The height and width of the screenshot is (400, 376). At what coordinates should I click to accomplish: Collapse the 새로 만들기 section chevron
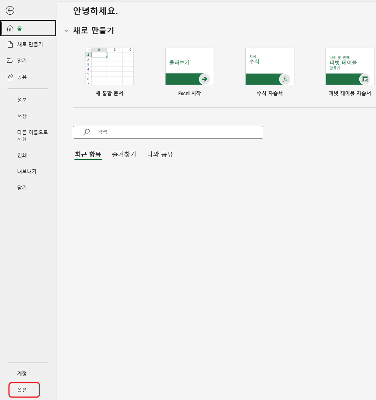pyautogui.click(x=66, y=30)
